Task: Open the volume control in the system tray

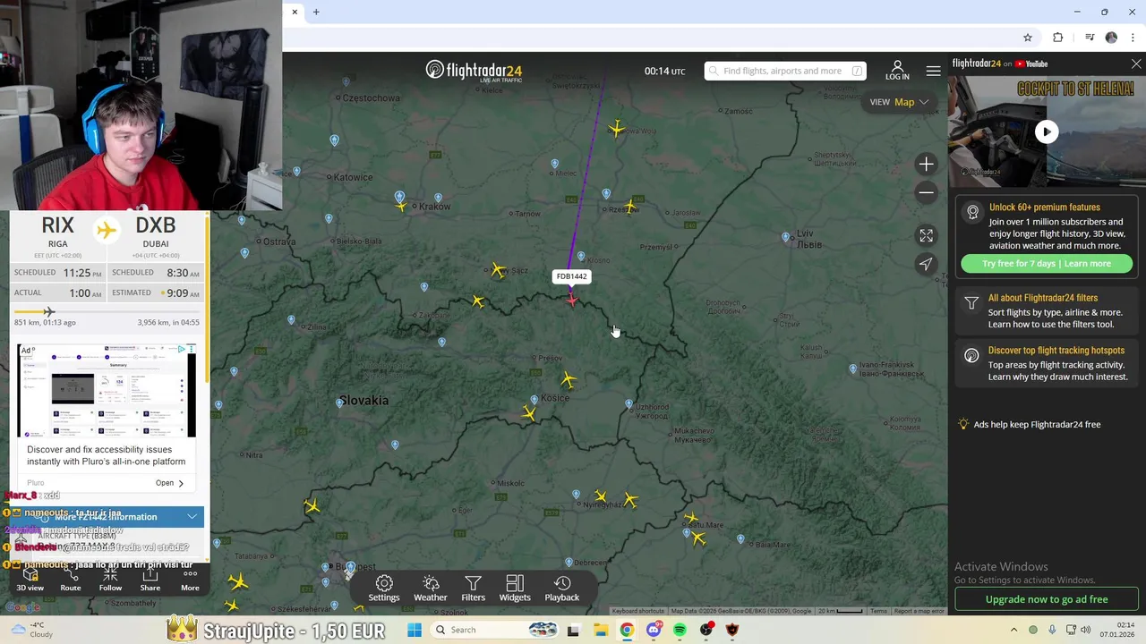Action: tap(1085, 630)
